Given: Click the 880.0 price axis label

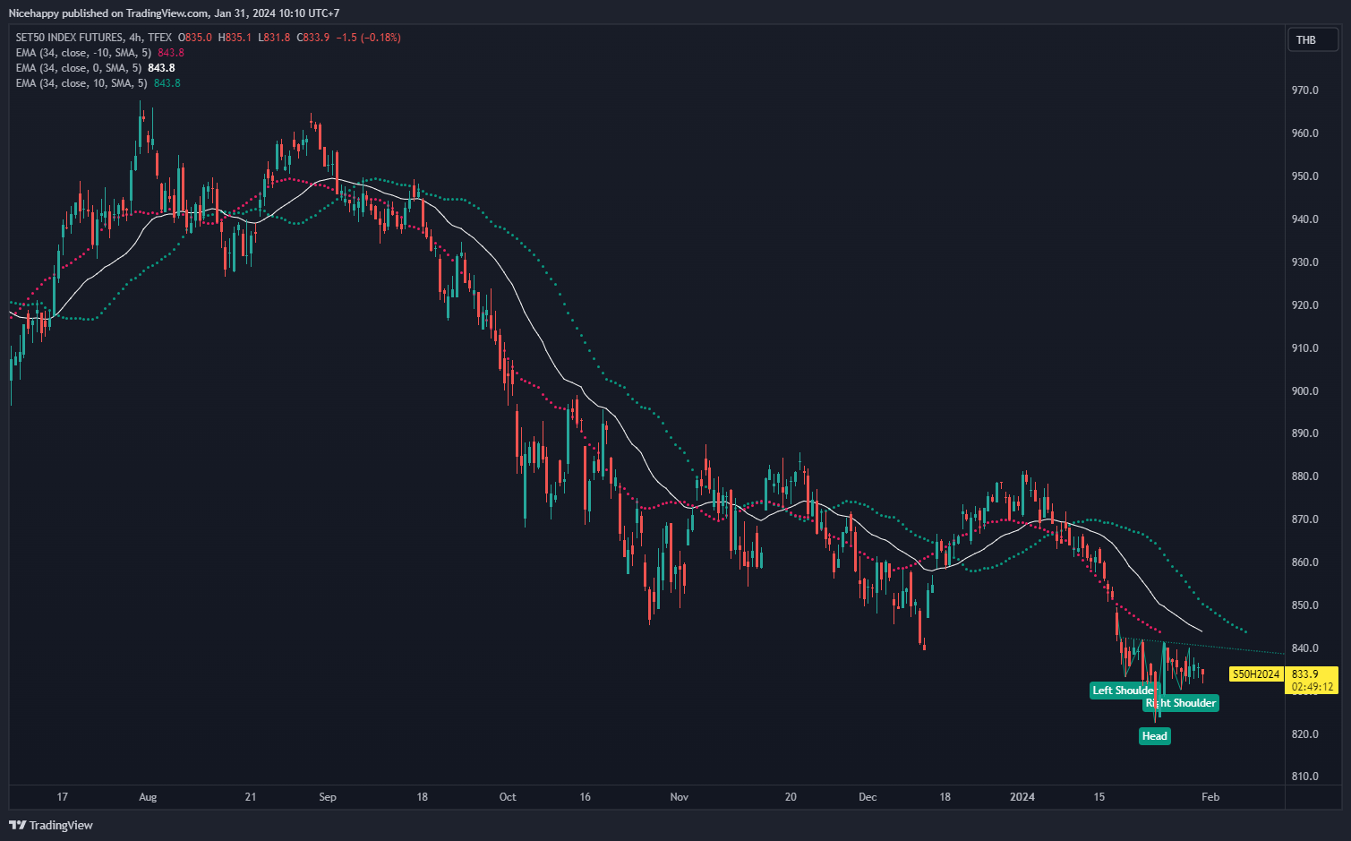Looking at the screenshot, I should [1304, 476].
